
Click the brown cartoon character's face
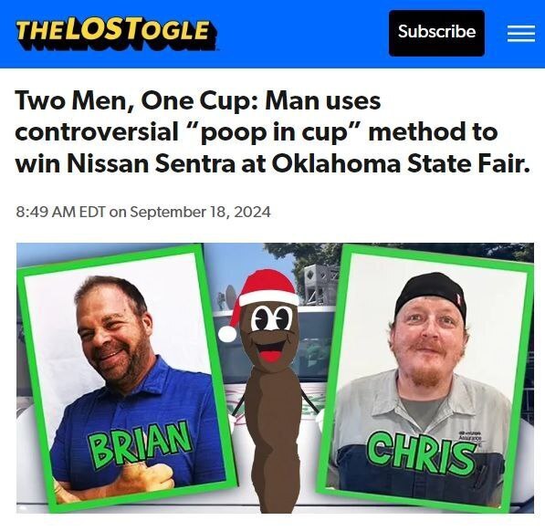(271, 332)
